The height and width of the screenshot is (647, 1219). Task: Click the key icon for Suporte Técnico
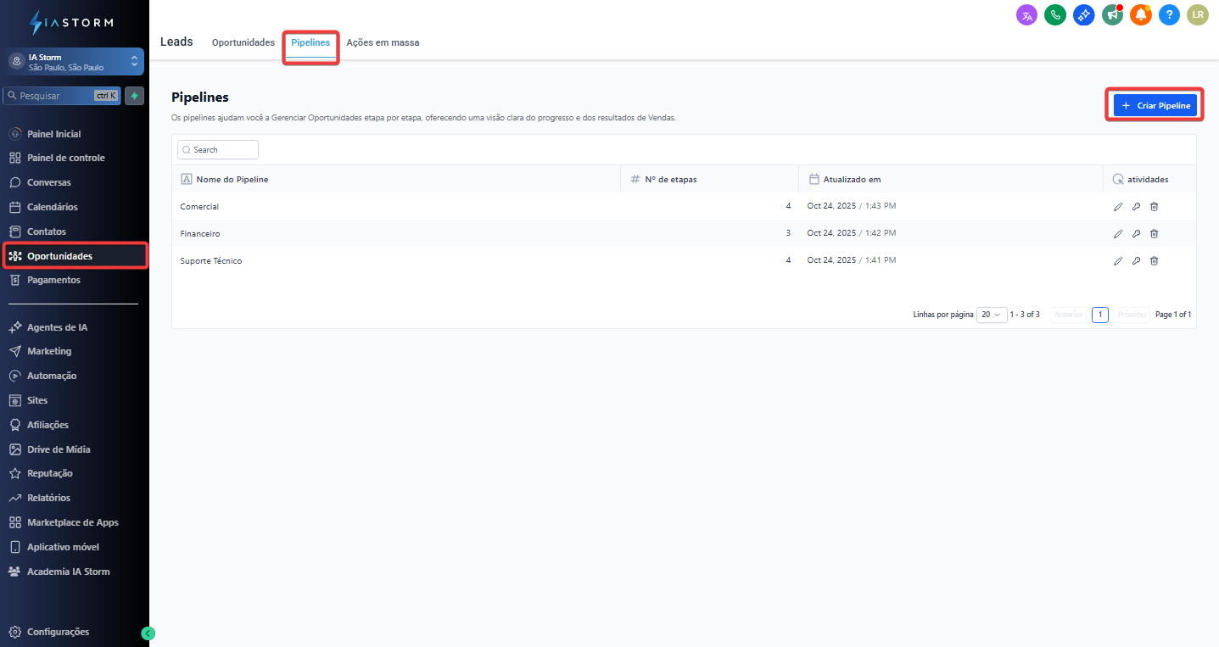point(1136,260)
